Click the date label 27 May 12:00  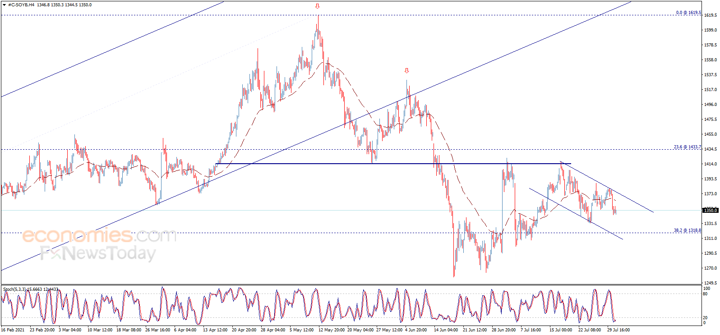[389, 330]
